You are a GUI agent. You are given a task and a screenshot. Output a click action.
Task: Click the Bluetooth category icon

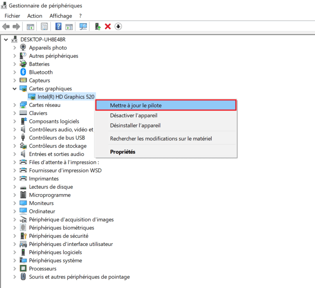23,72
